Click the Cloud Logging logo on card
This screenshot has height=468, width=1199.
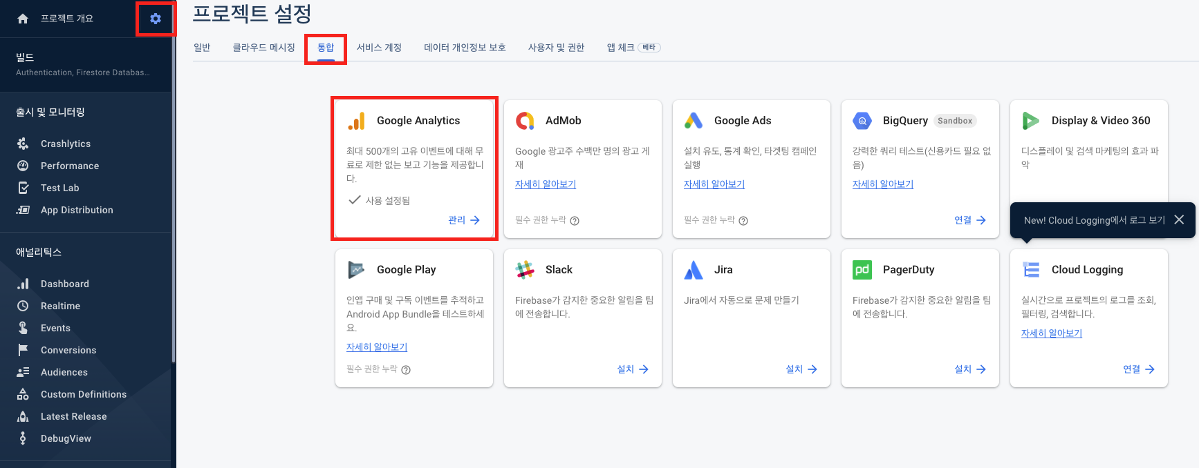click(x=1031, y=270)
